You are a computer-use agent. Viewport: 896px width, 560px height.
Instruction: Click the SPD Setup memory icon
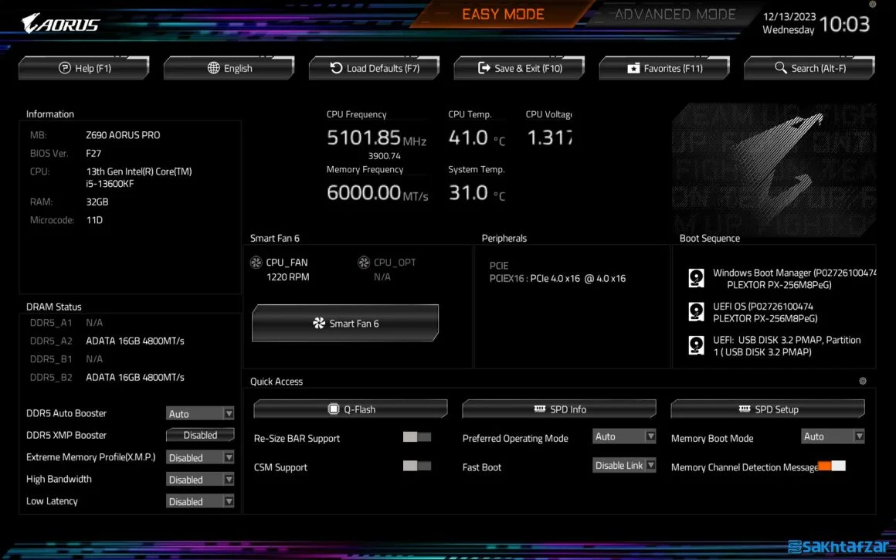[x=744, y=409]
